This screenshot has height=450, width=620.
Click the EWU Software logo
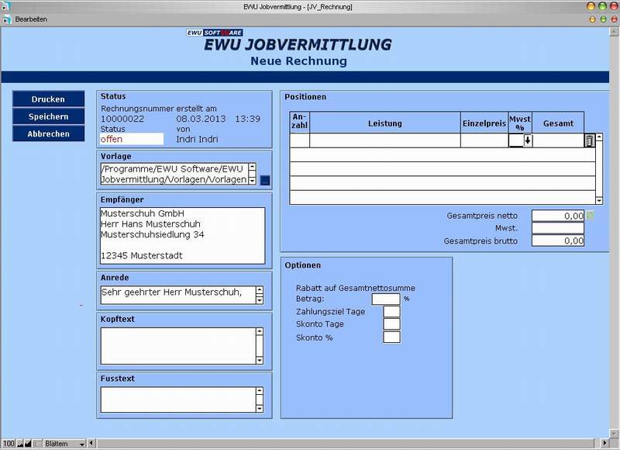pyautogui.click(x=215, y=33)
